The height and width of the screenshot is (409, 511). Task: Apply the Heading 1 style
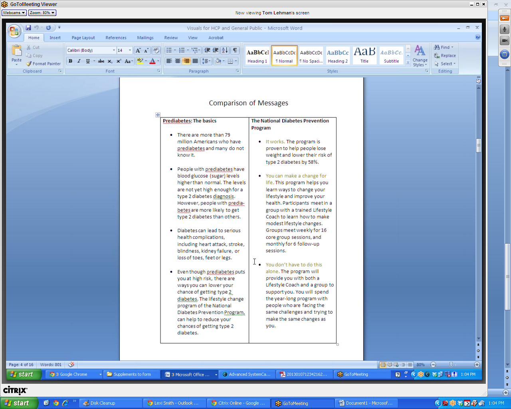coord(257,56)
